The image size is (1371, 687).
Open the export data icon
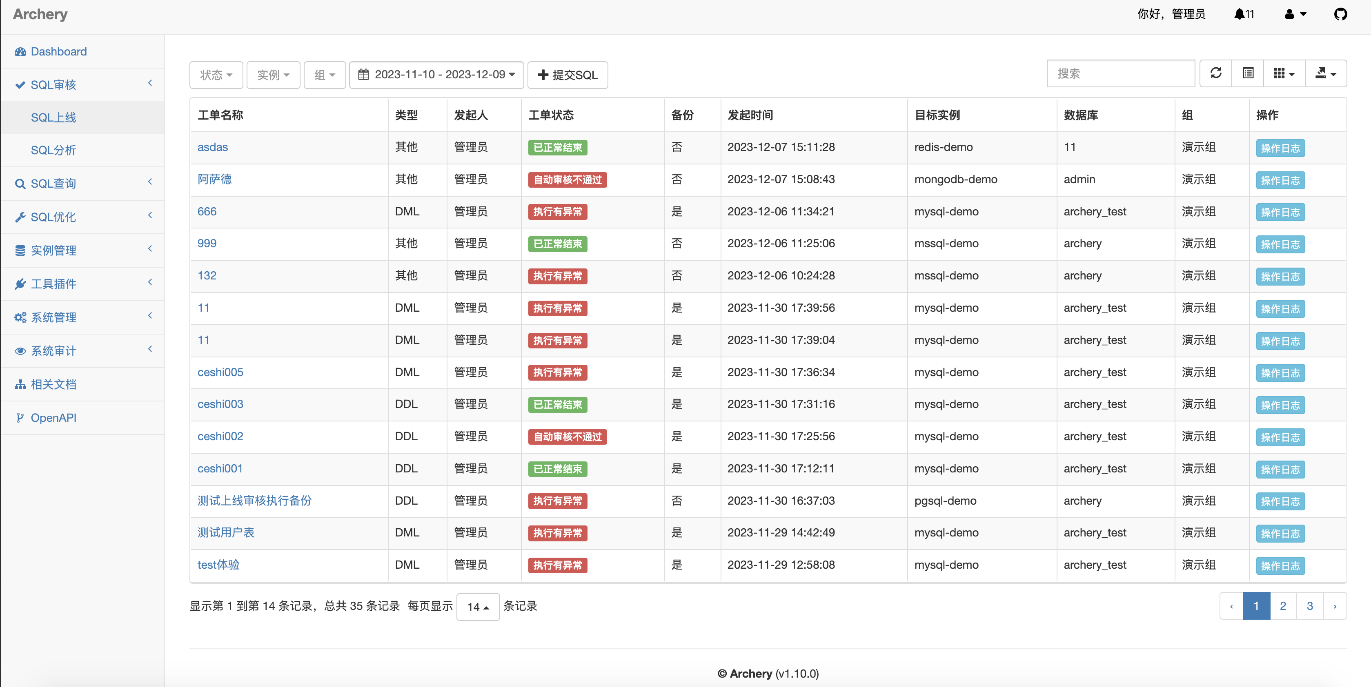click(1326, 73)
